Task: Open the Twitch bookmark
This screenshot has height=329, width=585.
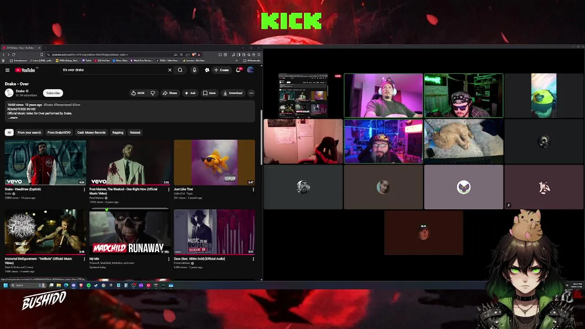Action: pyautogui.click(x=87, y=60)
